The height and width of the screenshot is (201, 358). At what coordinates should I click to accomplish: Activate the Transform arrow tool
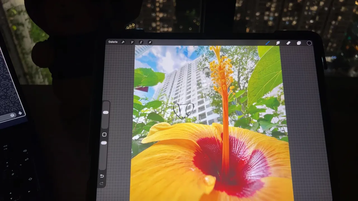(x=150, y=42)
